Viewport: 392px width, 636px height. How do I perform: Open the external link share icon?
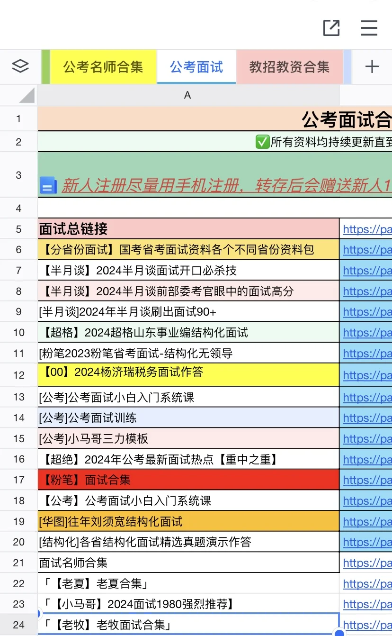tap(331, 28)
